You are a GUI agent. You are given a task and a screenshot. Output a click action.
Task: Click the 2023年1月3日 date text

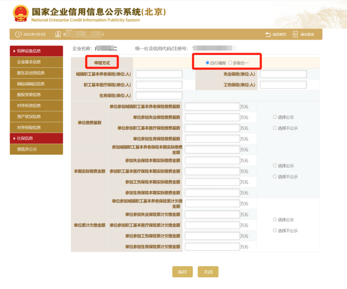[x=34, y=35]
